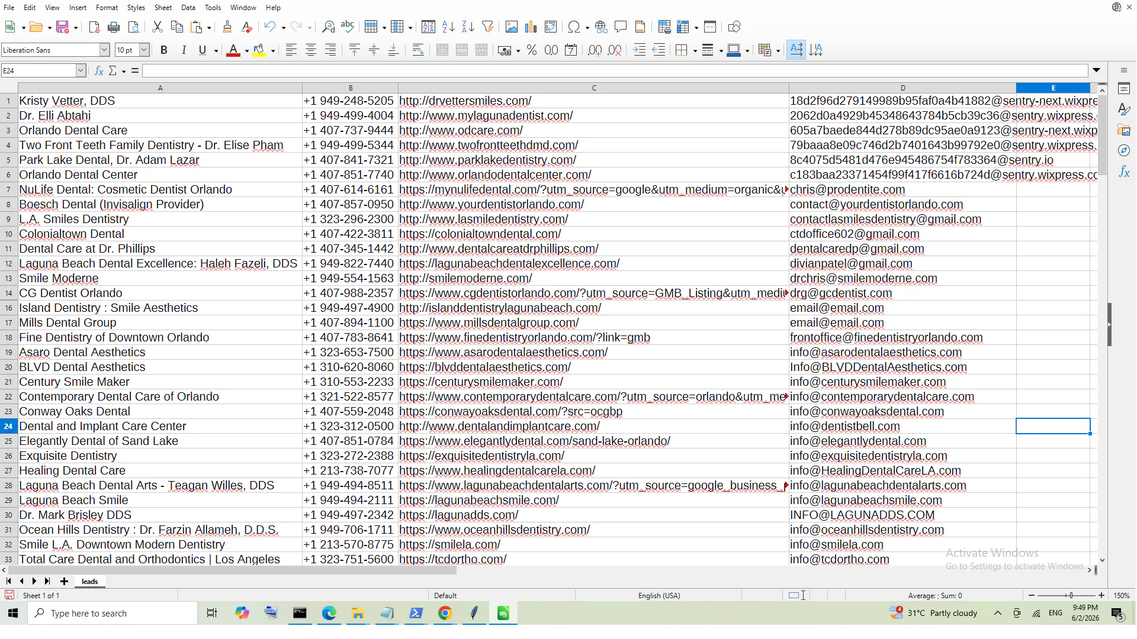Apply the red font color swatch
The width and height of the screenshot is (1137, 639).
click(x=233, y=50)
